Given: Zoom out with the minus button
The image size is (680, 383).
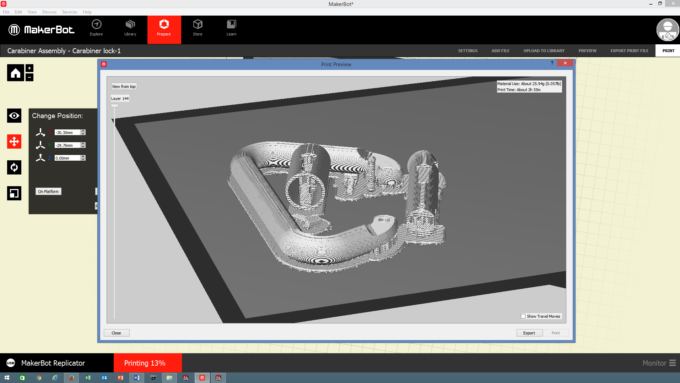Looking at the screenshot, I should click(29, 77).
